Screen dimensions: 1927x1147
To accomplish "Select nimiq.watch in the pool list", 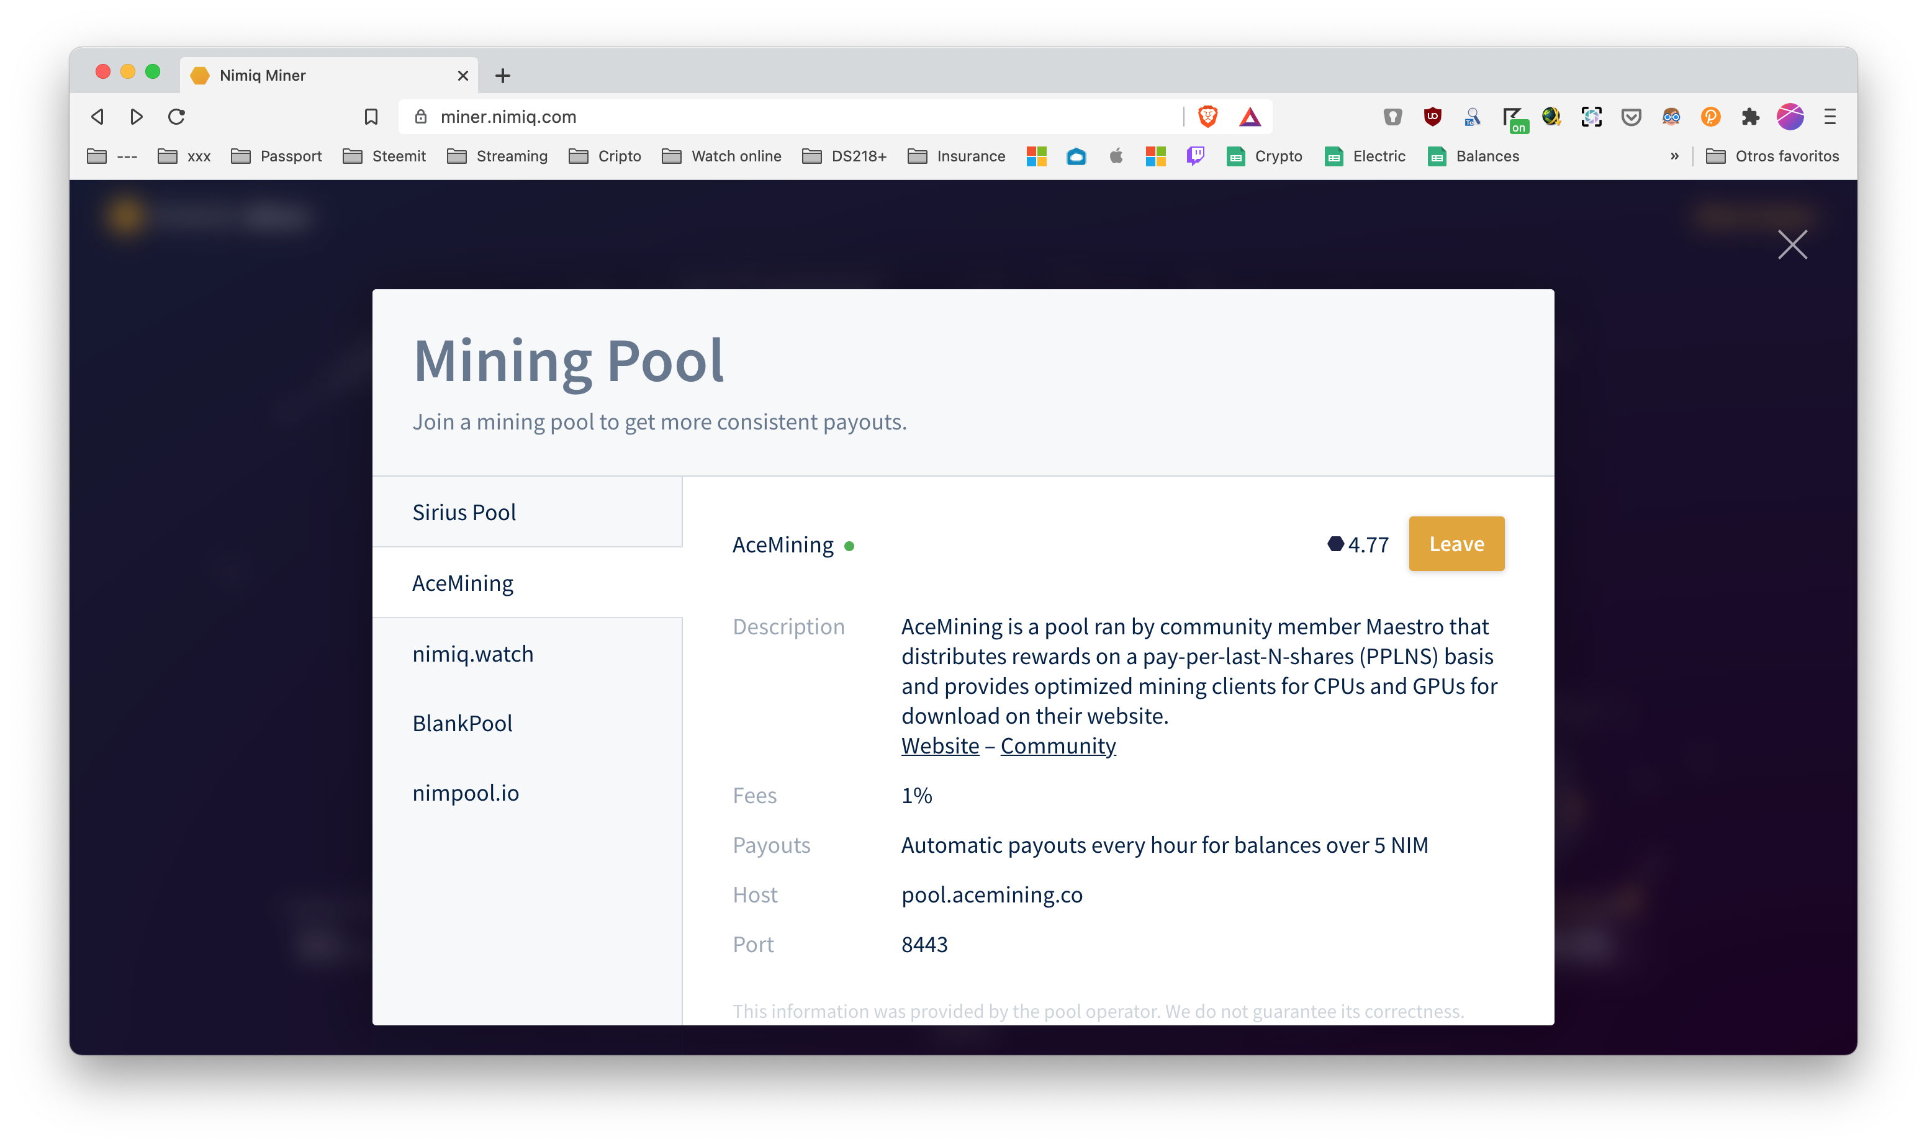I will coord(527,654).
